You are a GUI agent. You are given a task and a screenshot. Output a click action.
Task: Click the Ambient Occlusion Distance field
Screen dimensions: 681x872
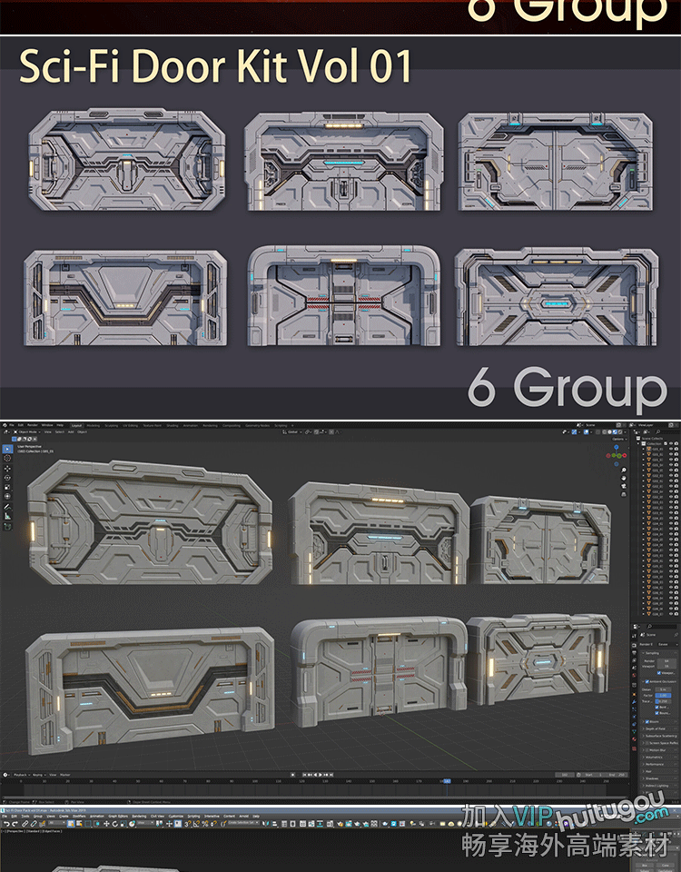(663, 689)
